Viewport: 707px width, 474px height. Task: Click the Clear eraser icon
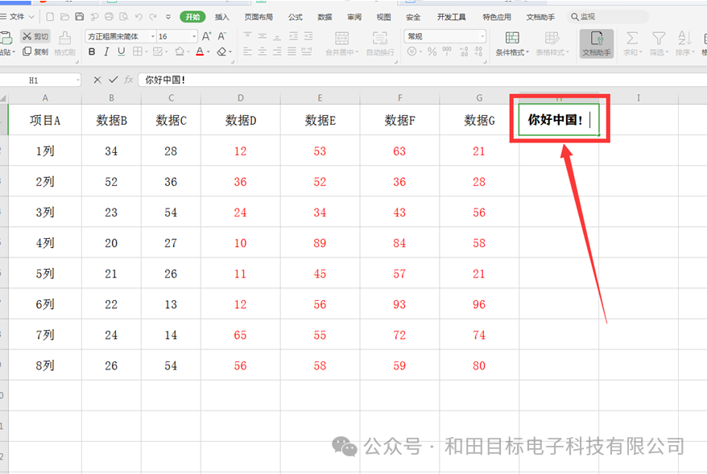[221, 52]
